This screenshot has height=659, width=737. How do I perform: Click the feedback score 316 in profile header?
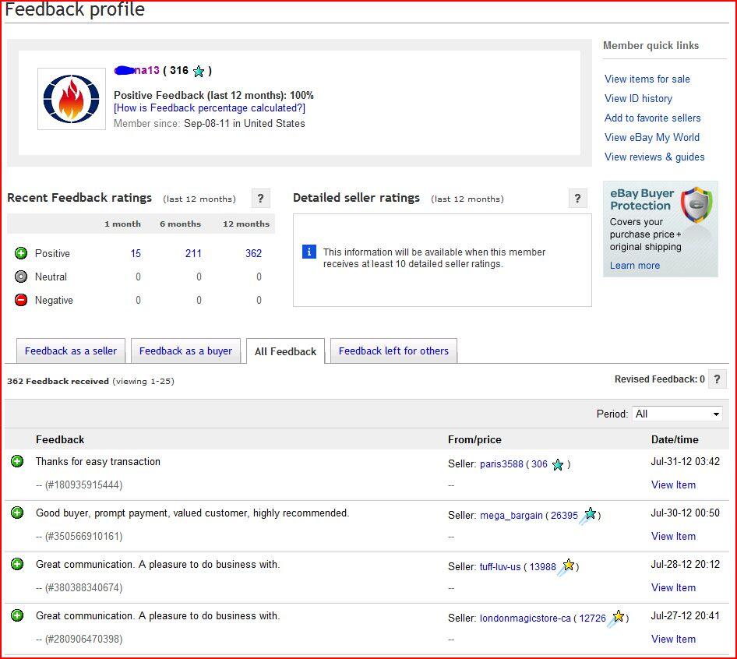178,71
